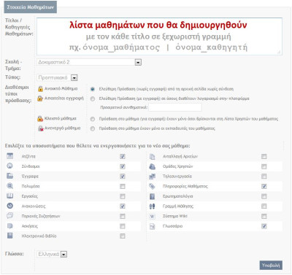Enable the Τηλεσυνεργασία checkbox

(x=264, y=177)
